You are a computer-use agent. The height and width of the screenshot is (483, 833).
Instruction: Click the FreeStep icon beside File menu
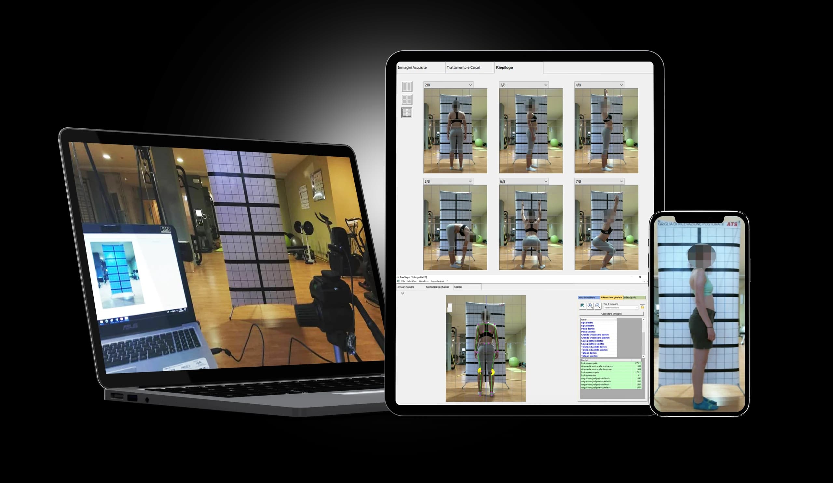click(398, 281)
